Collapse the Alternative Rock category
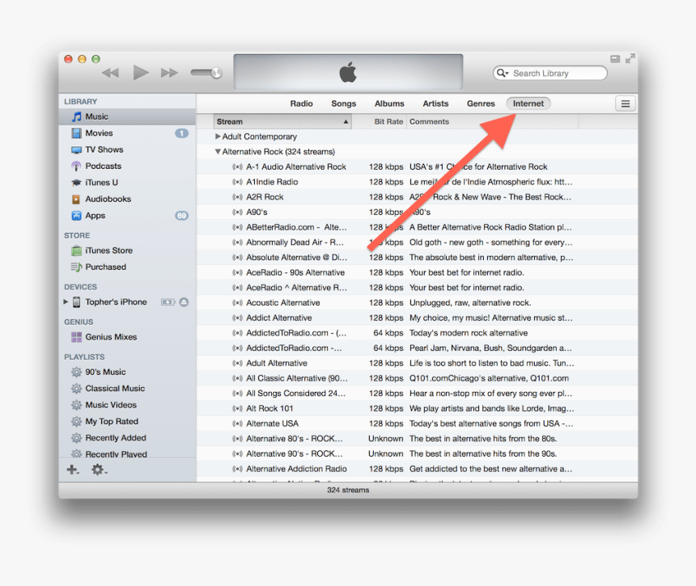The height and width of the screenshot is (586, 696). tap(218, 152)
